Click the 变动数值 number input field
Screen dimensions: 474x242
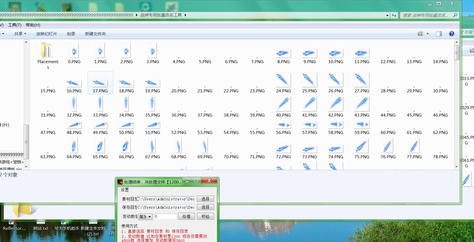pyautogui.click(x=165, y=216)
